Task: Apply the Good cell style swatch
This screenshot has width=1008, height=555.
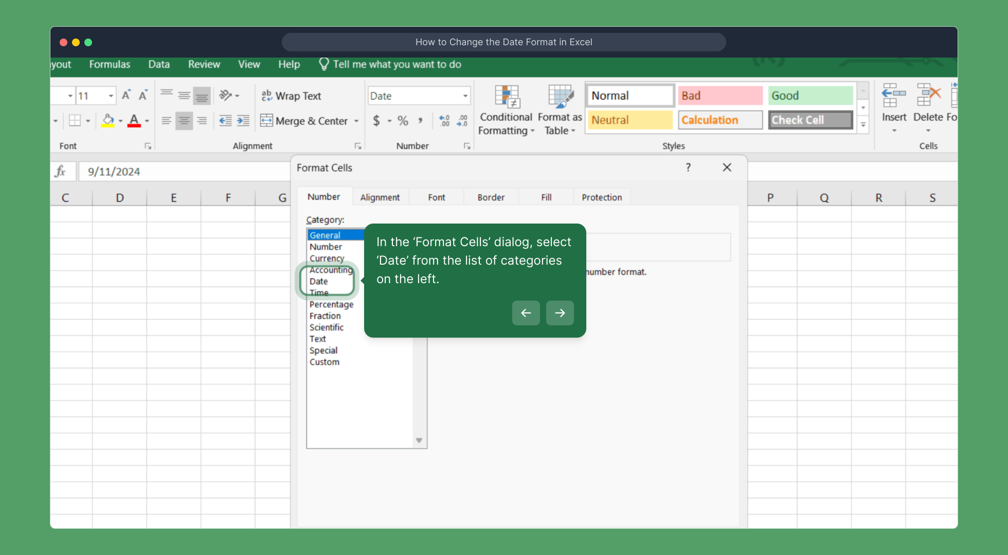Action: click(x=810, y=96)
